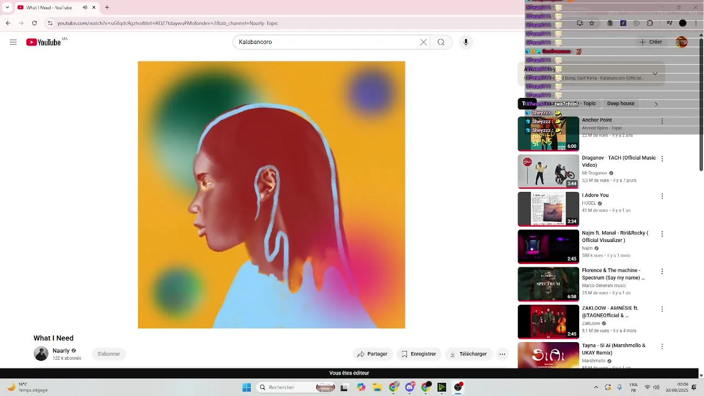Viewport: 704px width, 396px height.
Task: Open the YouTube guide hamburger menu
Action: [x=13, y=42]
